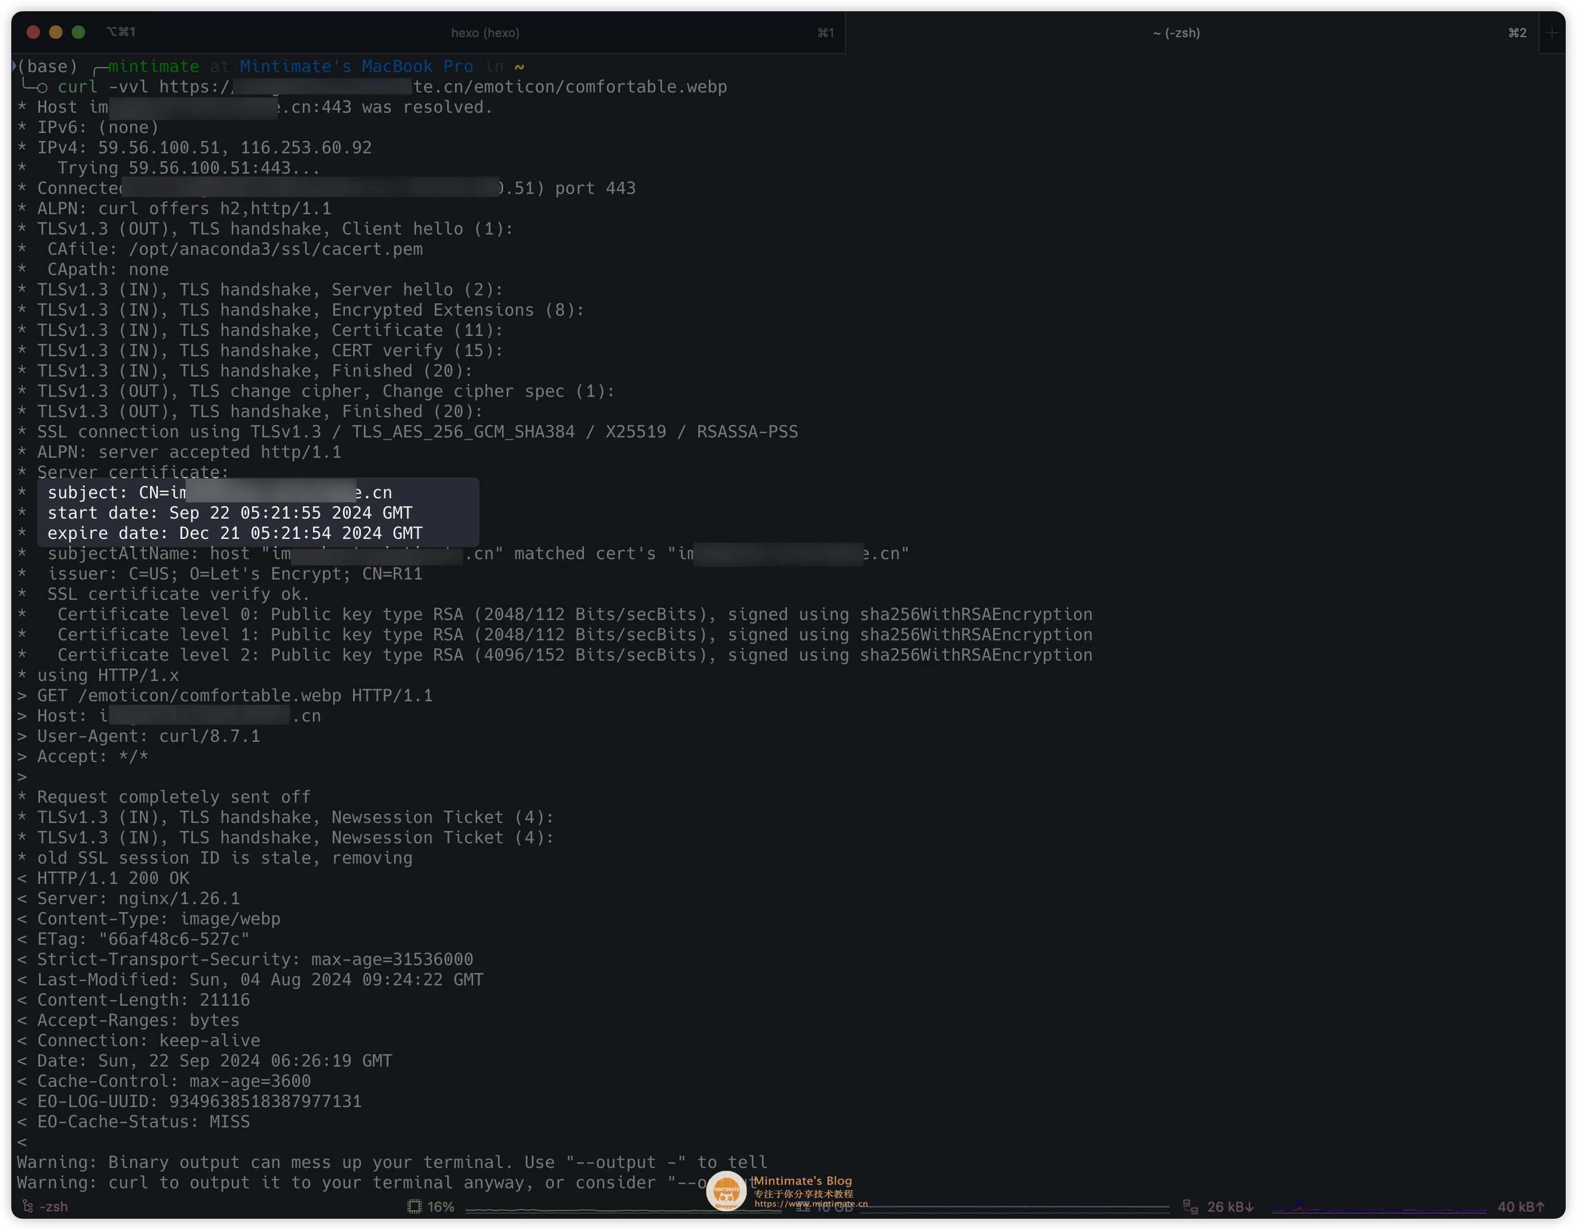Click 'Request completely sent off' line
1577x1230 pixels.
click(164, 797)
